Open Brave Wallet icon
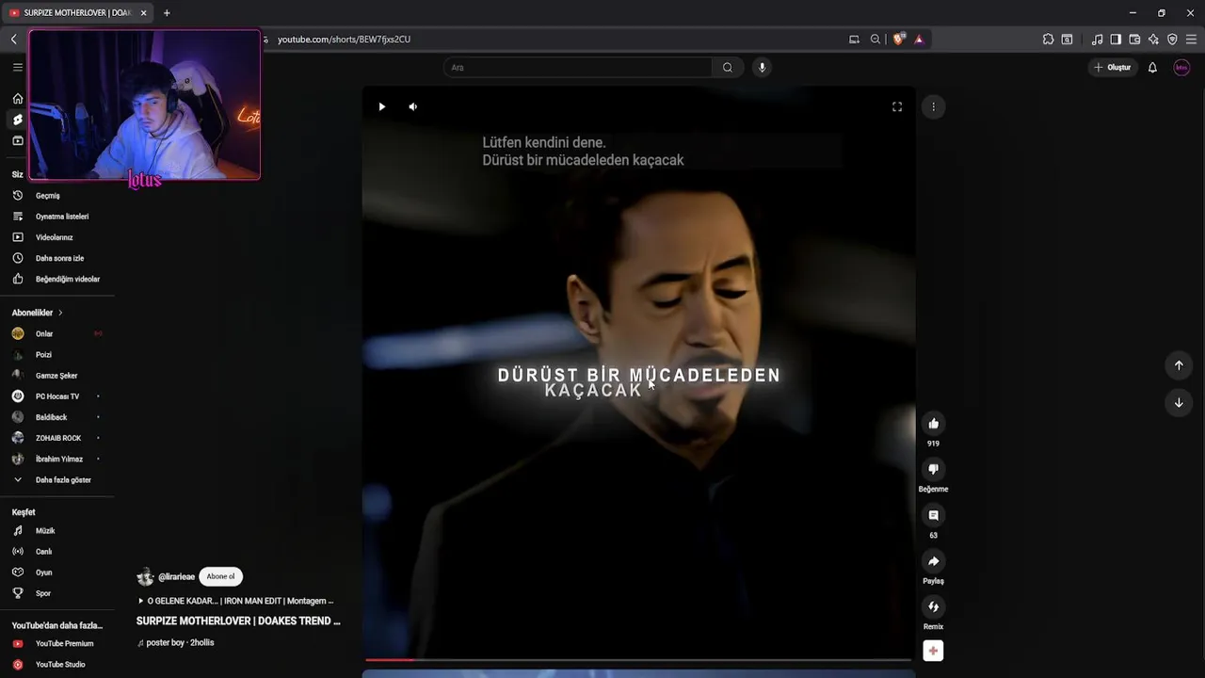The height and width of the screenshot is (678, 1205). pos(1134,39)
